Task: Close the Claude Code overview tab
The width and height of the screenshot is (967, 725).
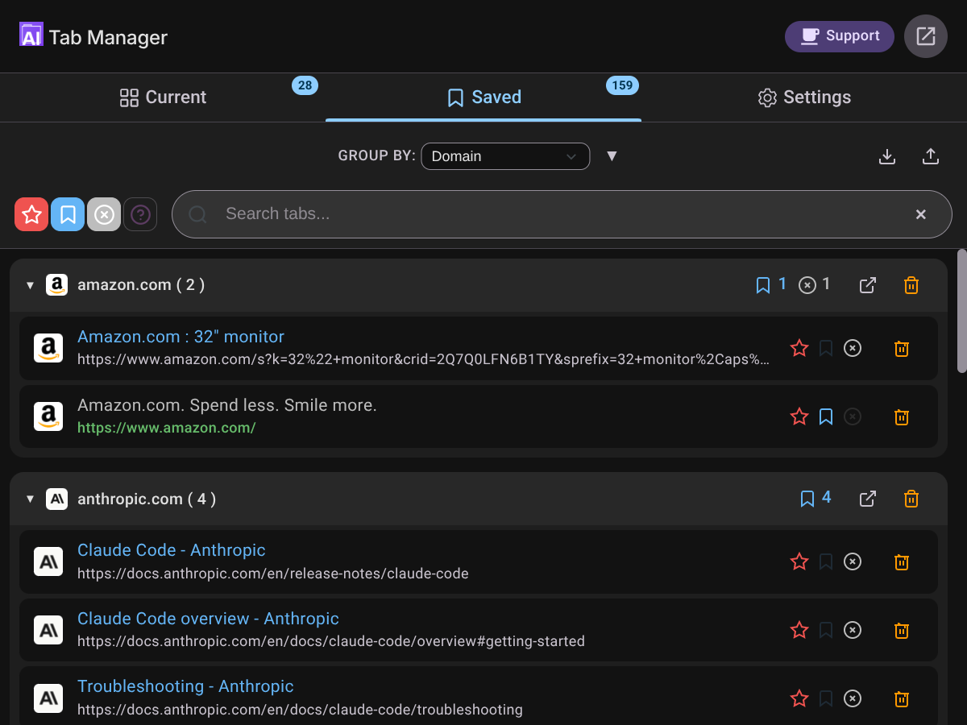Action: [x=853, y=630]
